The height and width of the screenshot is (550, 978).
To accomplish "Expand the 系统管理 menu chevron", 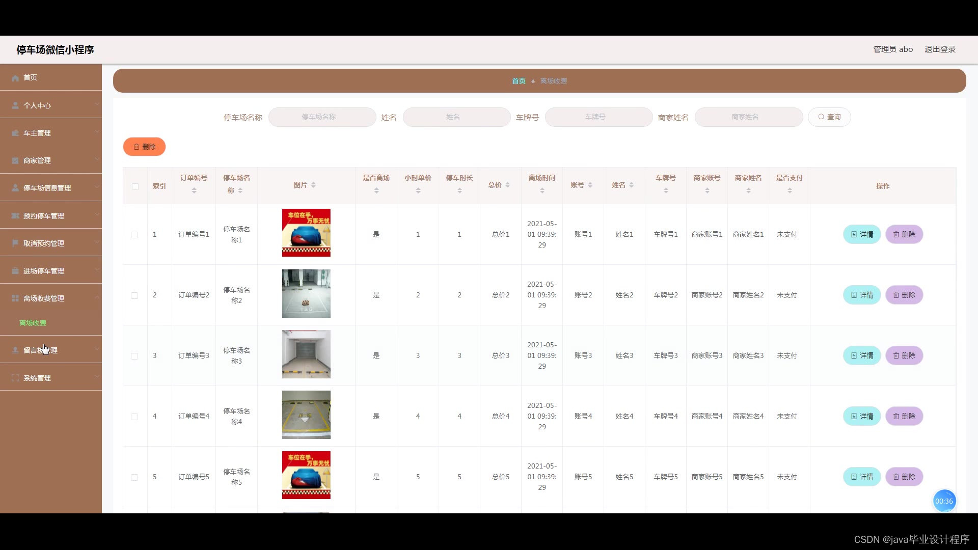I will pyautogui.click(x=97, y=377).
